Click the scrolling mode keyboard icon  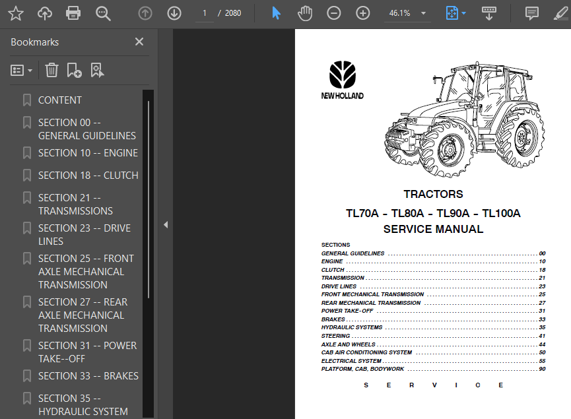pyautogui.click(x=488, y=13)
